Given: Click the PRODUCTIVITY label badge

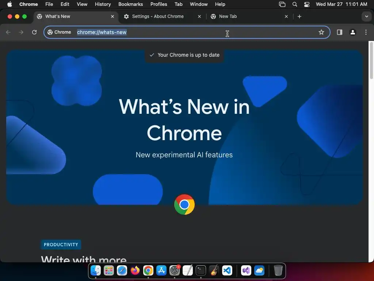Looking at the screenshot, I should pos(61,245).
